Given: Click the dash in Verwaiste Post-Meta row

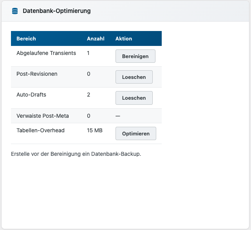Looking at the screenshot, I should coord(118,116).
